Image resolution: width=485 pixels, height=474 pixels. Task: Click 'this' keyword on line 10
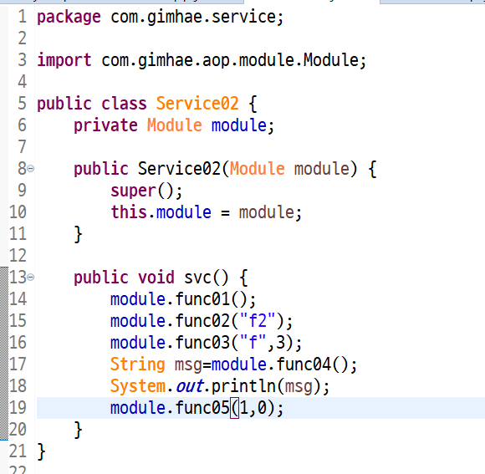click(129, 212)
